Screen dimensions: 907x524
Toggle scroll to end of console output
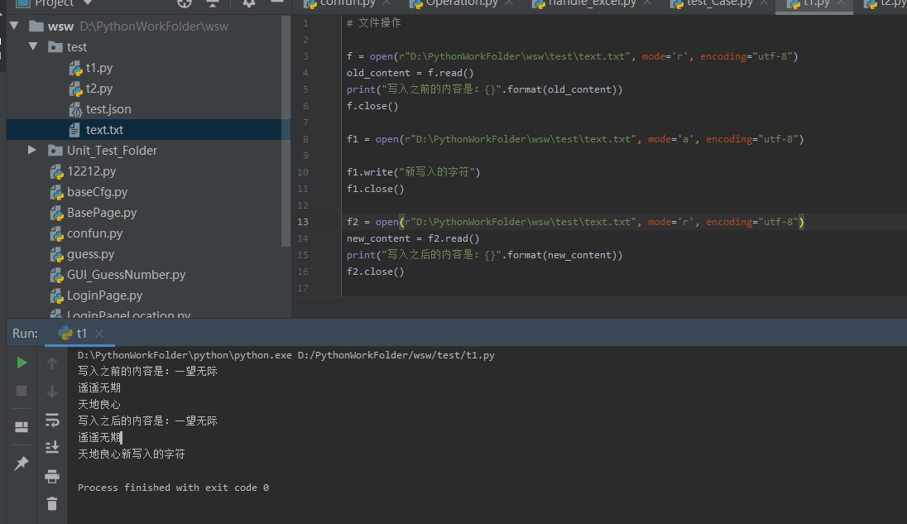tap(52, 447)
